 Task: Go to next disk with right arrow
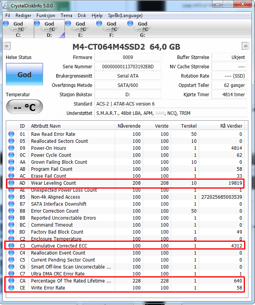pyautogui.click(x=245, y=46)
